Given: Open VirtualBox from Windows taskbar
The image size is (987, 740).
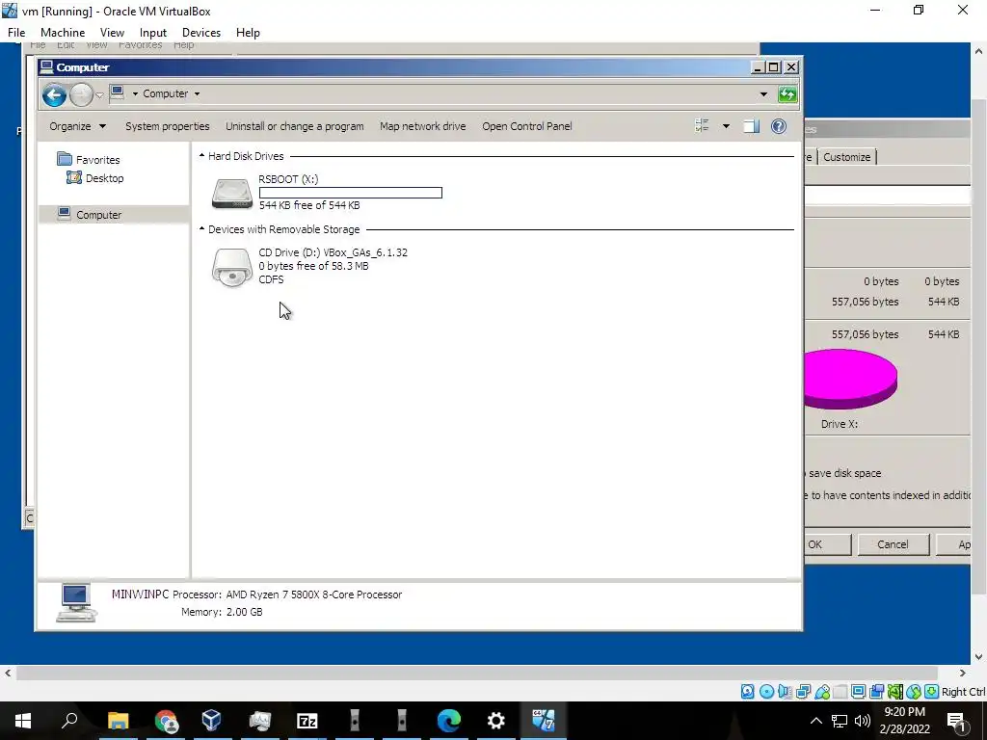Looking at the screenshot, I should click(x=212, y=721).
